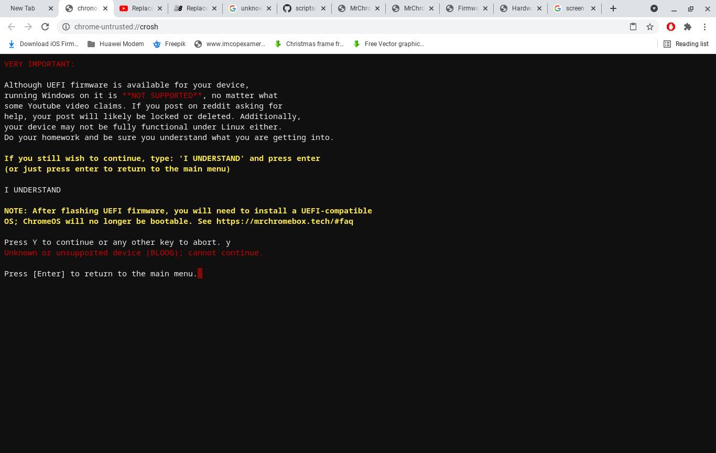716x453 pixels.
Task: Open the www.imcopexamer... bookmark
Action: 230,44
